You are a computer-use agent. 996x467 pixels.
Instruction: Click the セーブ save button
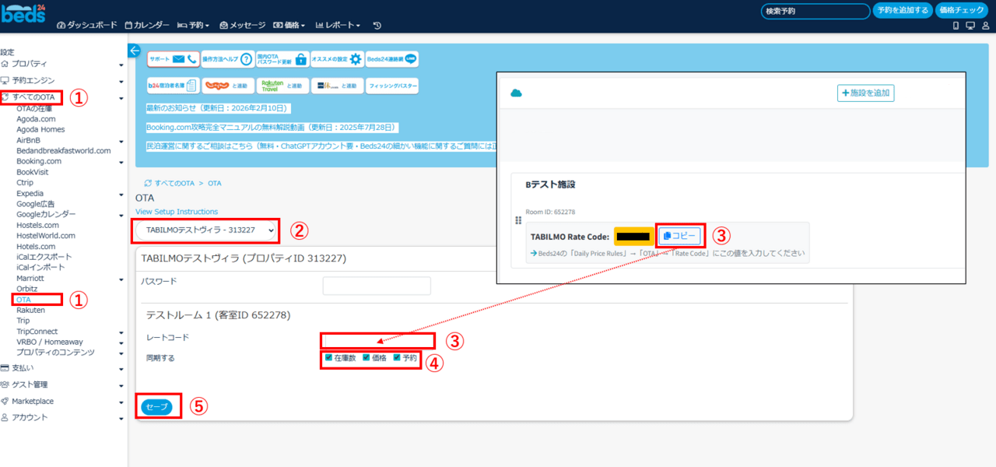156,406
